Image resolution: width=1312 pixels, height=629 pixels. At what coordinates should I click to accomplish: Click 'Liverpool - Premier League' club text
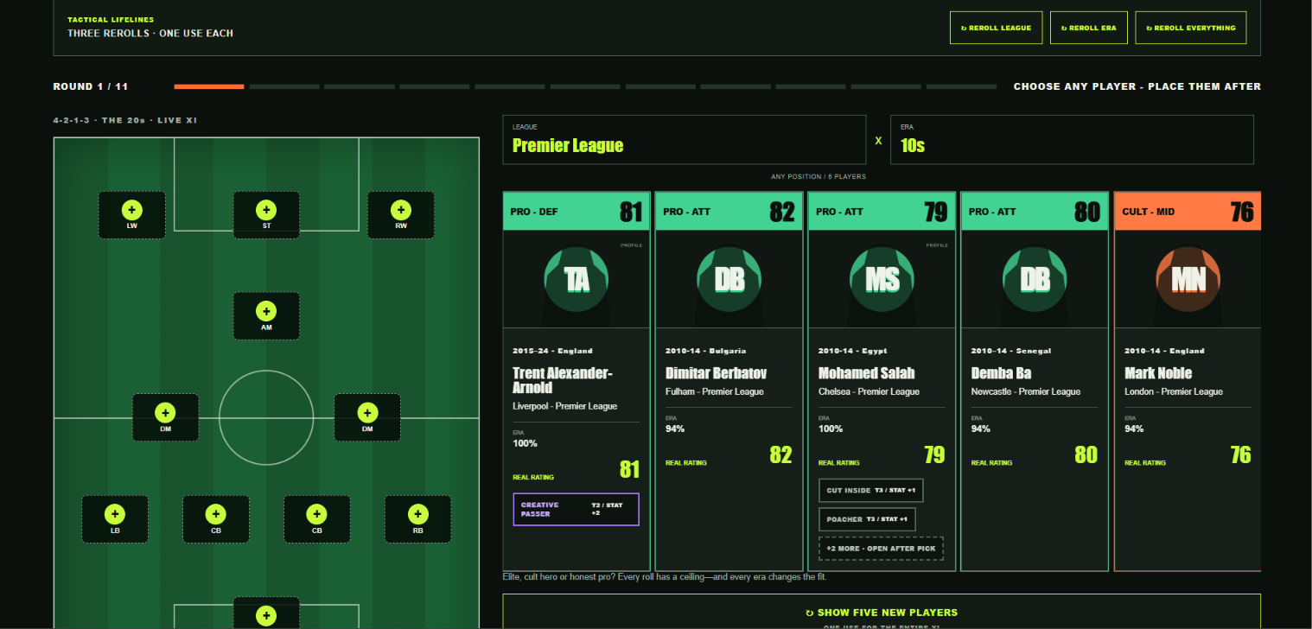point(564,406)
